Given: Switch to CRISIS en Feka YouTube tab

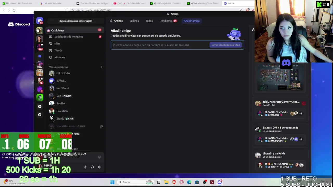Looking at the screenshot, I should click(x=130, y=3).
